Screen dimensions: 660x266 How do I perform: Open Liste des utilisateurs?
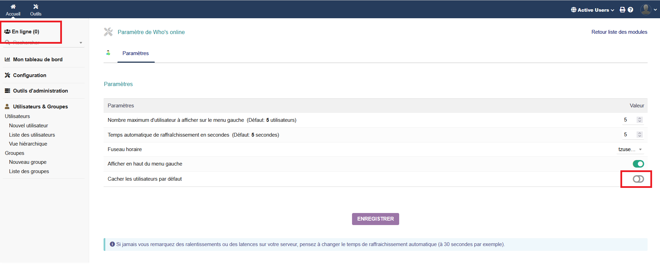pyautogui.click(x=32, y=135)
